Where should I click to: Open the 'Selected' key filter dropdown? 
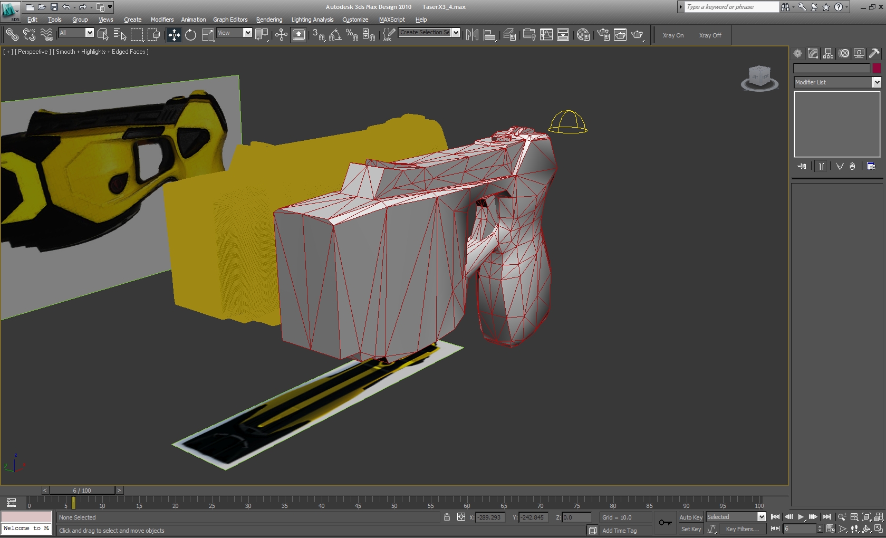coord(761,517)
